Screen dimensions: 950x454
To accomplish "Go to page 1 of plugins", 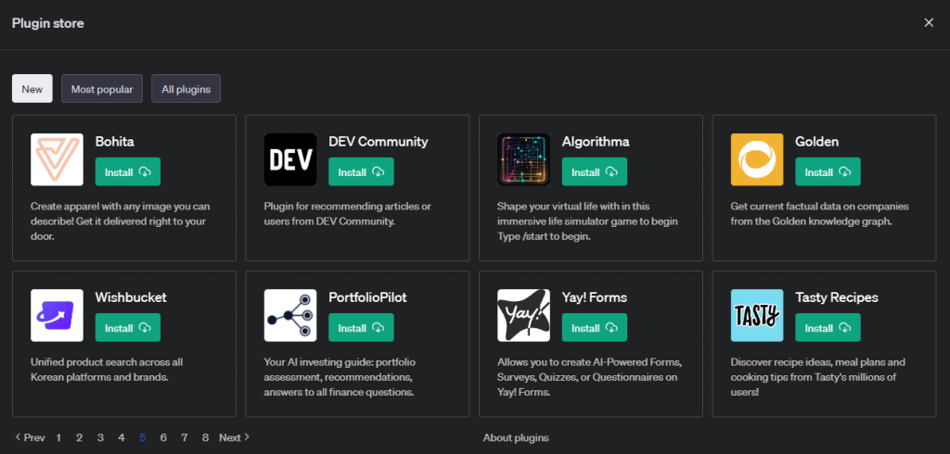I will 58,437.
